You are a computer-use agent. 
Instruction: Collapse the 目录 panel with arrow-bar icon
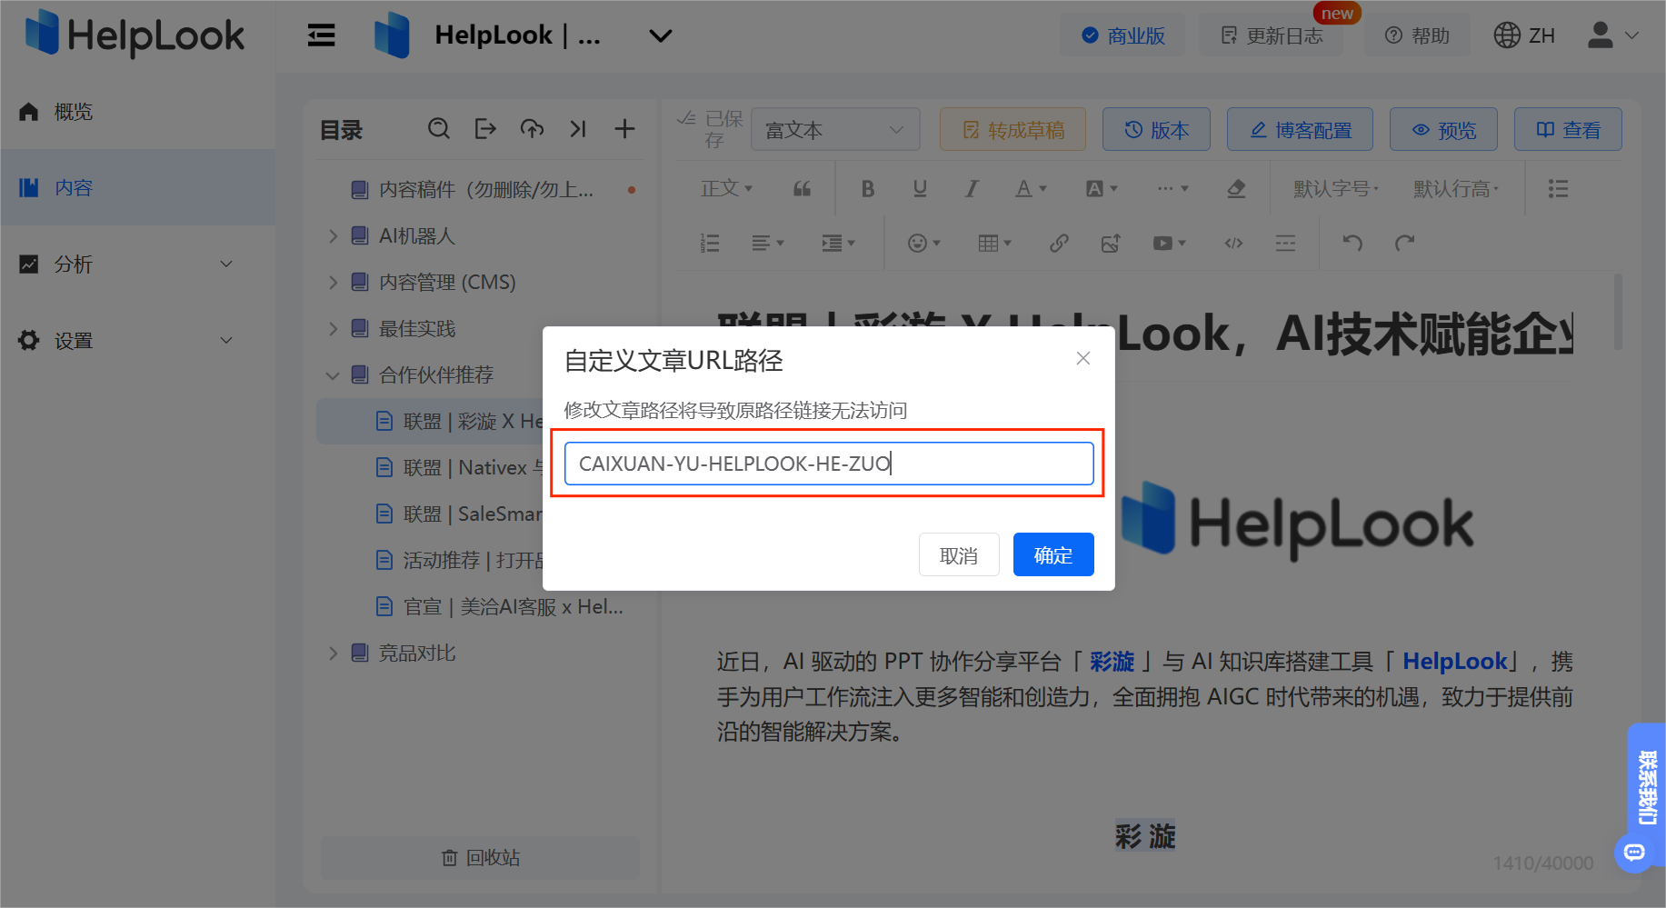coord(578,129)
